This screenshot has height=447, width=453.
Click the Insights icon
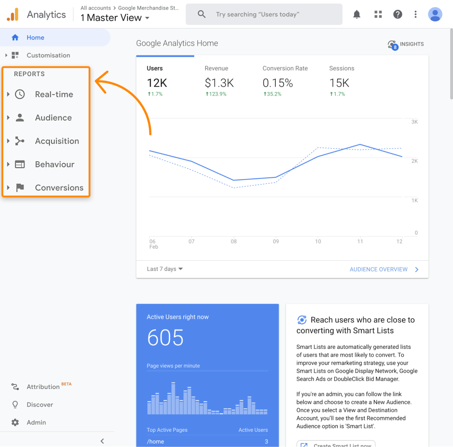tap(392, 44)
